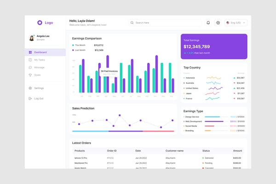276x184 pixels.
Task: Click Indonesia's green up-trend arrow
Action: point(234,78)
